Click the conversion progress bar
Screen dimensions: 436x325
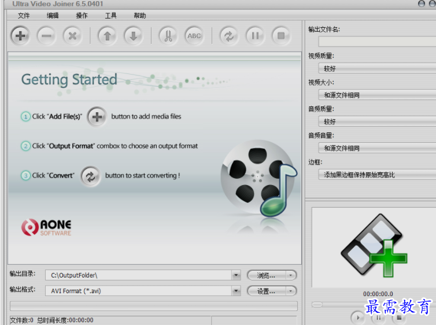click(x=154, y=306)
